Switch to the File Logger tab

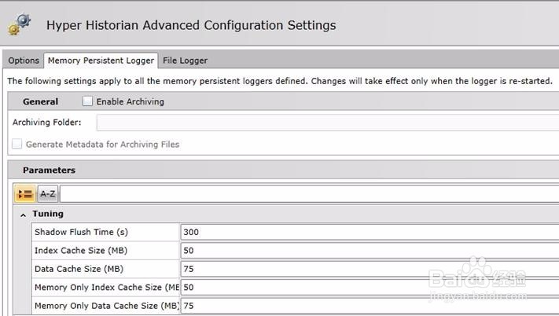(x=185, y=61)
